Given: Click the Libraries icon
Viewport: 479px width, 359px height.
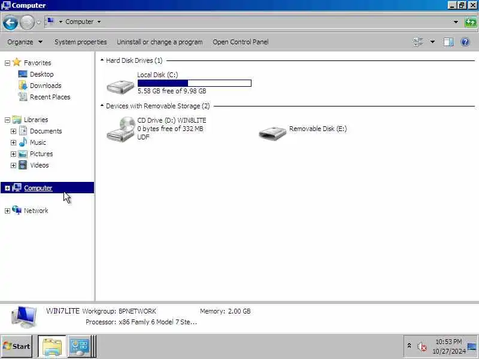Looking at the screenshot, I should coord(17,120).
